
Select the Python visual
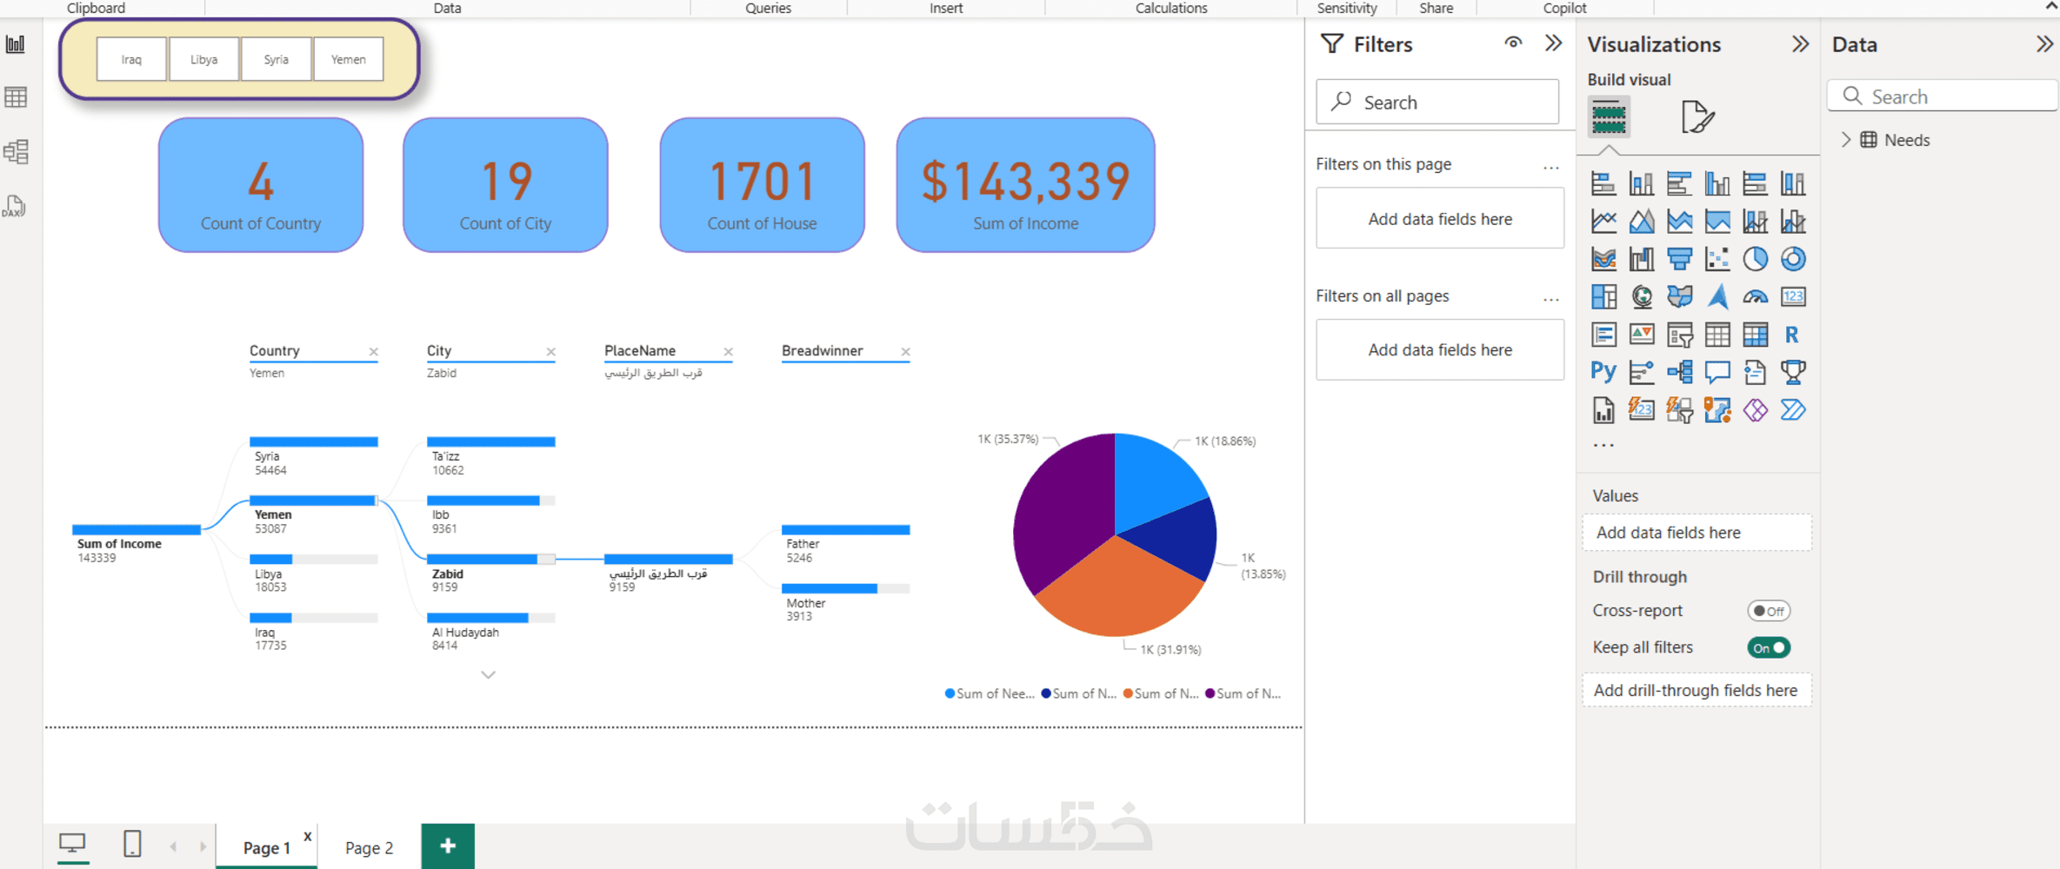coord(1603,372)
